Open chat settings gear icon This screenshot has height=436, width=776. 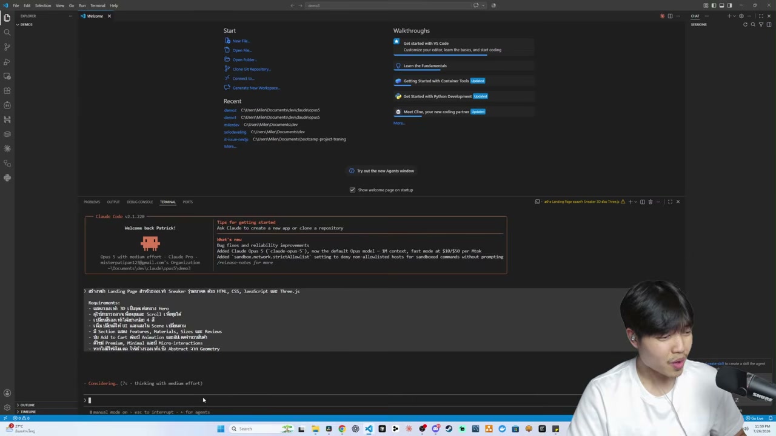(x=741, y=16)
